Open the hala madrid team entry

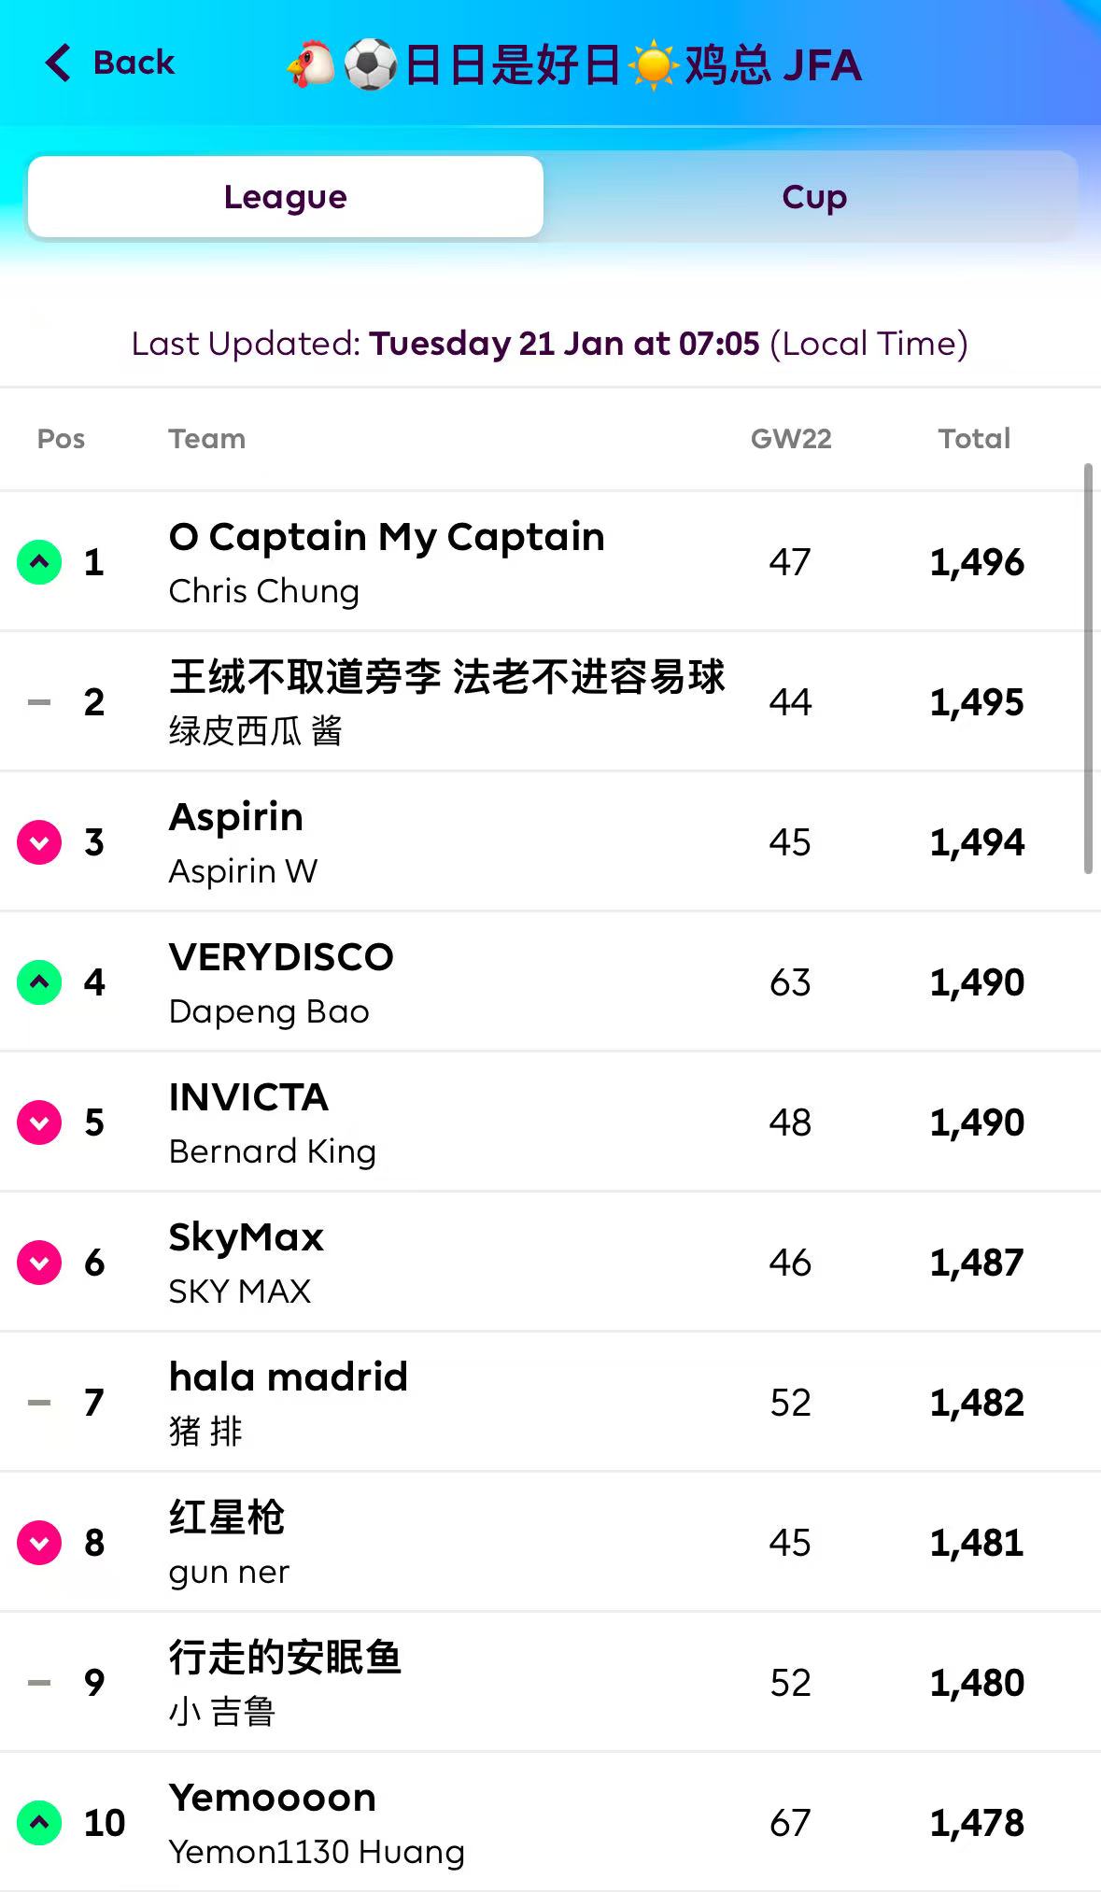point(289,1378)
